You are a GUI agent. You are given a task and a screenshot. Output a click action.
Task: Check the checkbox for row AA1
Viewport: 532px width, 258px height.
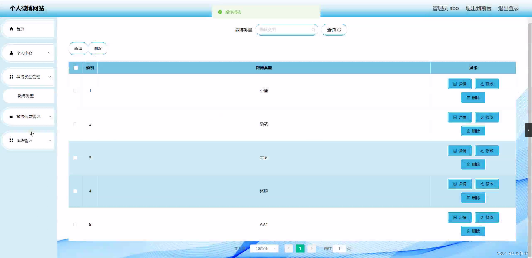75,225
